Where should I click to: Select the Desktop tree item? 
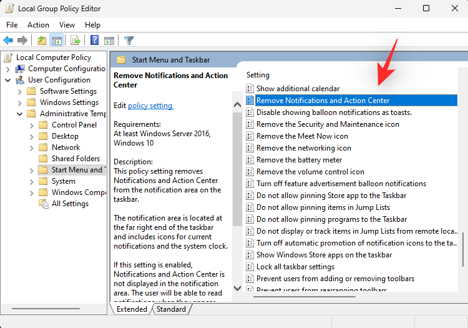[x=65, y=136]
